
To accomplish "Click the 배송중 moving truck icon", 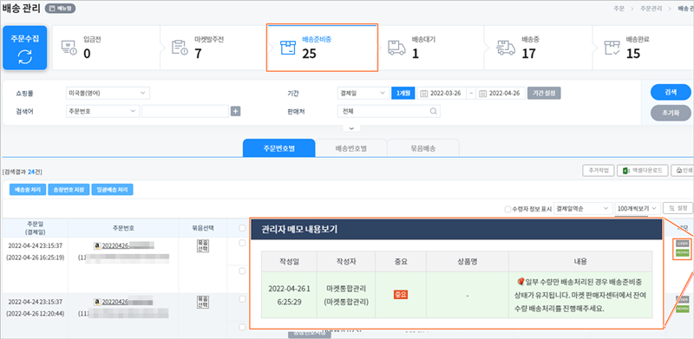I will [506, 48].
